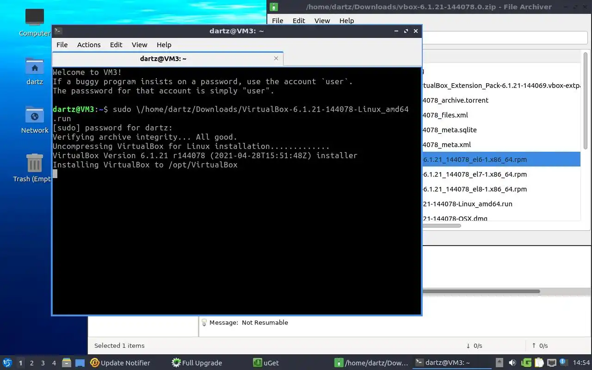The width and height of the screenshot is (592, 370).
Task: Open the application start menu in the panel
Action: [7, 363]
